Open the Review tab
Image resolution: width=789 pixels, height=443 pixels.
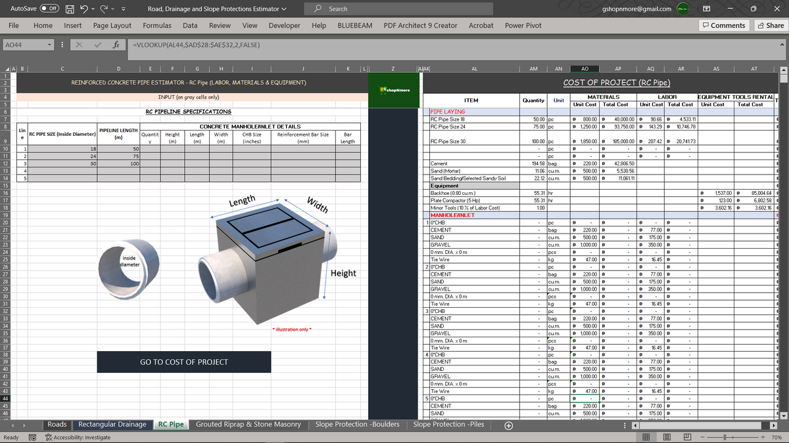220,26
